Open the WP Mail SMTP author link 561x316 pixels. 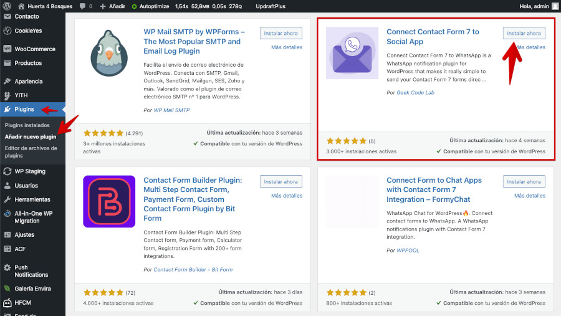pos(171,110)
